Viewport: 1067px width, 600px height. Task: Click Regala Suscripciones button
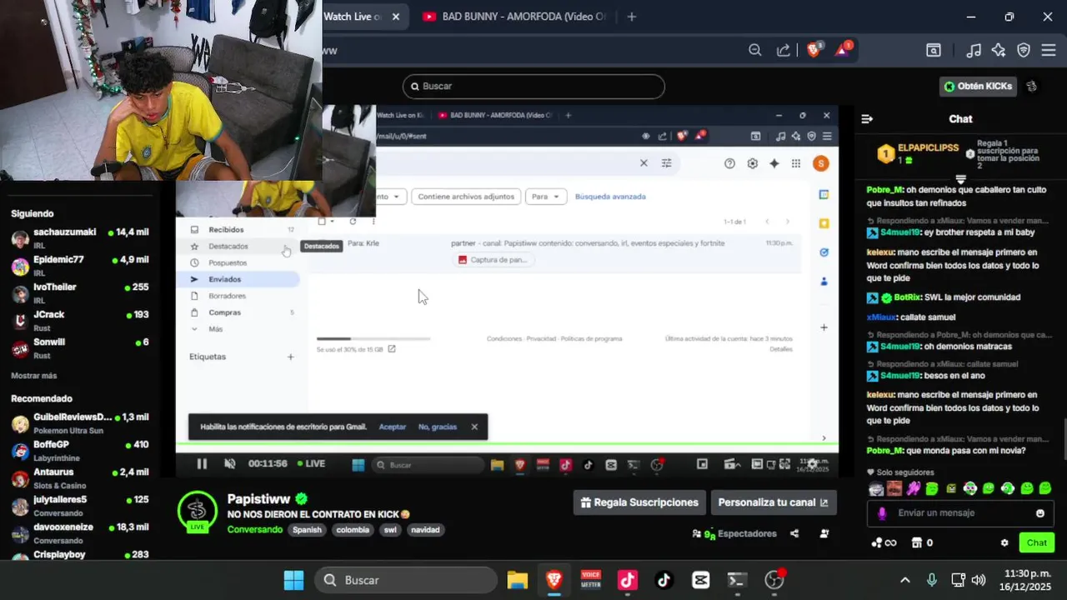tap(639, 502)
